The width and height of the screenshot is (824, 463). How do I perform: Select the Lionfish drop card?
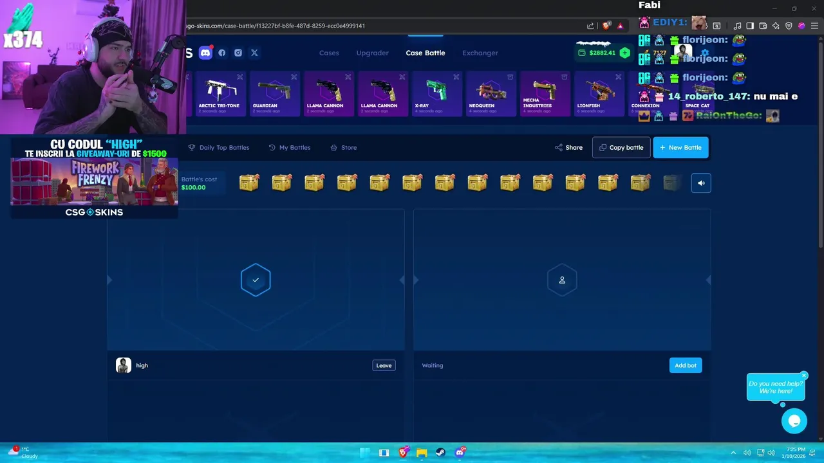point(599,93)
